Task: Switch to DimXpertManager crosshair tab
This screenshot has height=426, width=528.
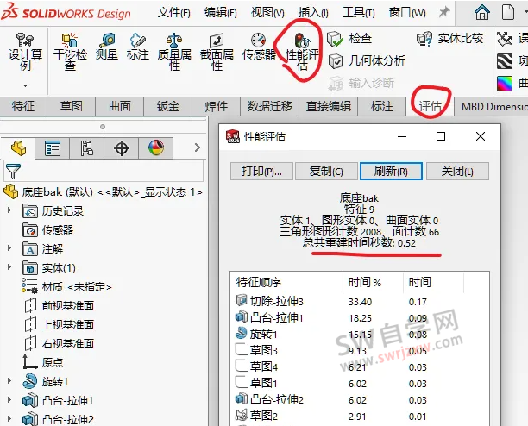Action: (122, 148)
